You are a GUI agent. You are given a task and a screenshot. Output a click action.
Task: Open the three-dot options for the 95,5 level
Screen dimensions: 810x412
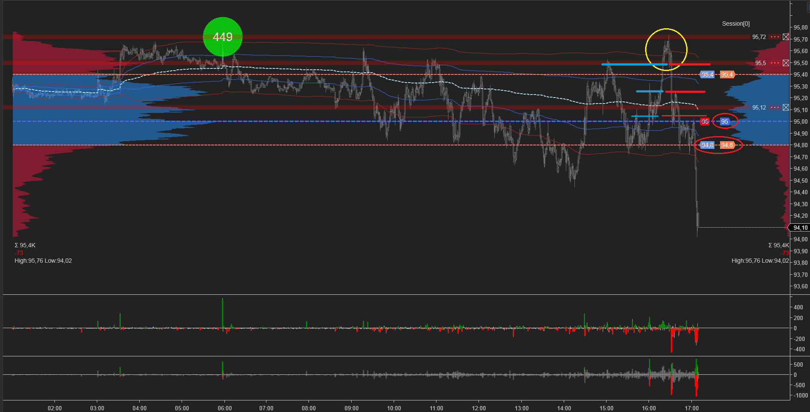pos(775,63)
